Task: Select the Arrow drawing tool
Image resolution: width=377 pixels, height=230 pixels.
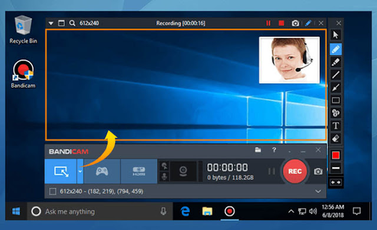Action: click(336, 88)
